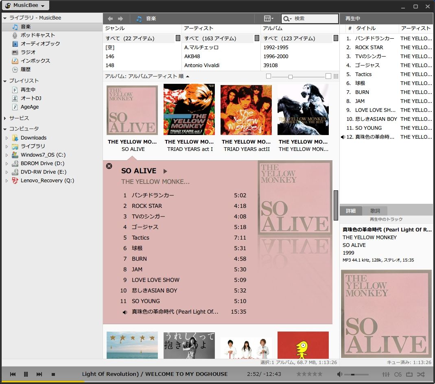Click the previous track button
Screen dimensions: 435x384
(x=13, y=374)
